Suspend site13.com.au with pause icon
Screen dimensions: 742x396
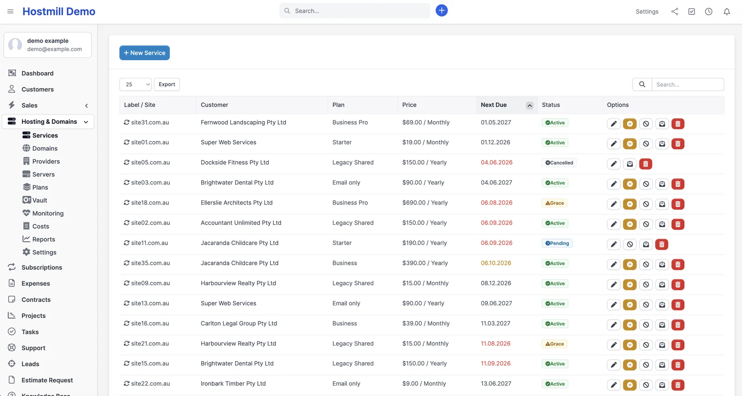tap(630, 305)
